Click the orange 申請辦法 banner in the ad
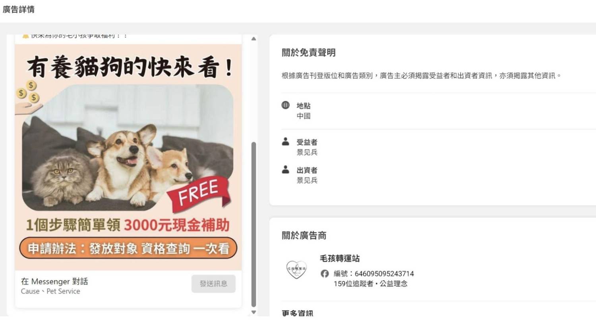 [128, 248]
